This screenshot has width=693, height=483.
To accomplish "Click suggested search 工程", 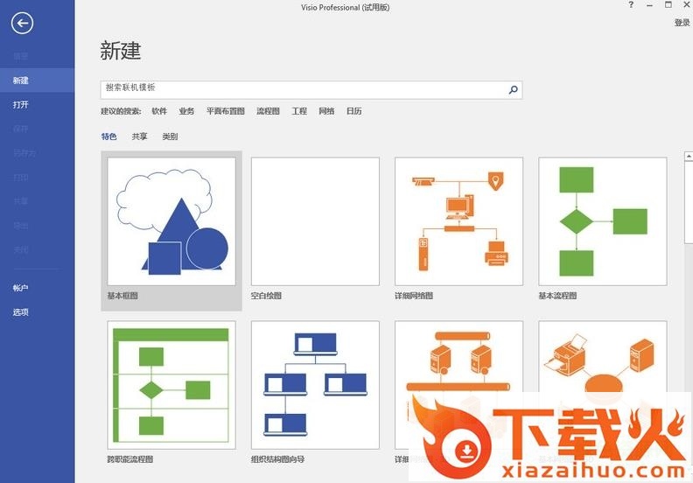I will point(299,111).
